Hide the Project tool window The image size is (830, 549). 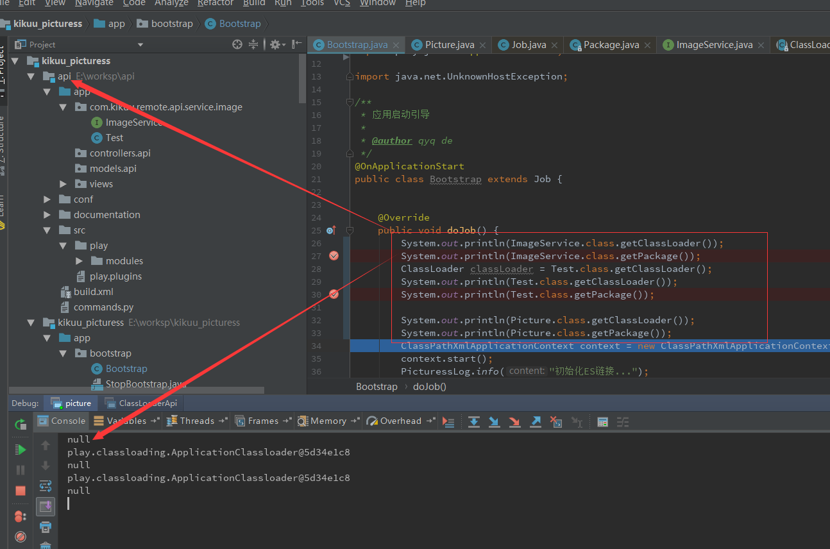296,44
